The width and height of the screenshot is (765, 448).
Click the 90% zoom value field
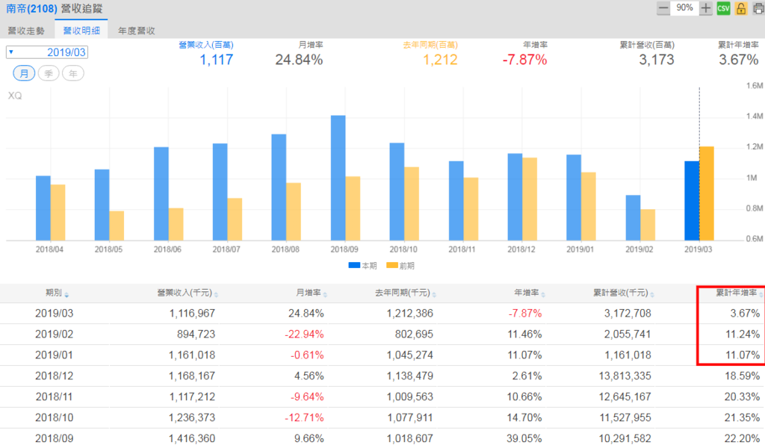tap(684, 8)
